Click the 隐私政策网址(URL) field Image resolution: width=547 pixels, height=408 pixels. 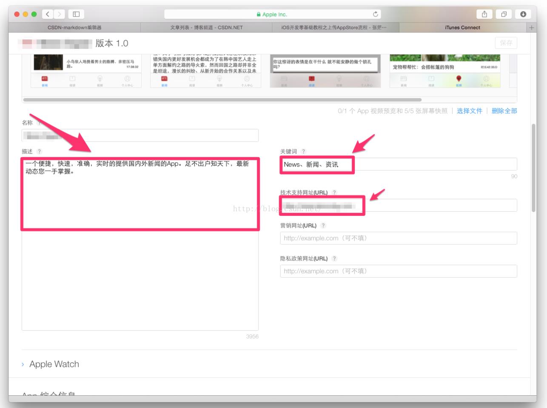[399, 271]
